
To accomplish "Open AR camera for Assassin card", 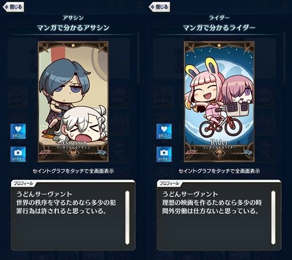I will click(18, 154).
